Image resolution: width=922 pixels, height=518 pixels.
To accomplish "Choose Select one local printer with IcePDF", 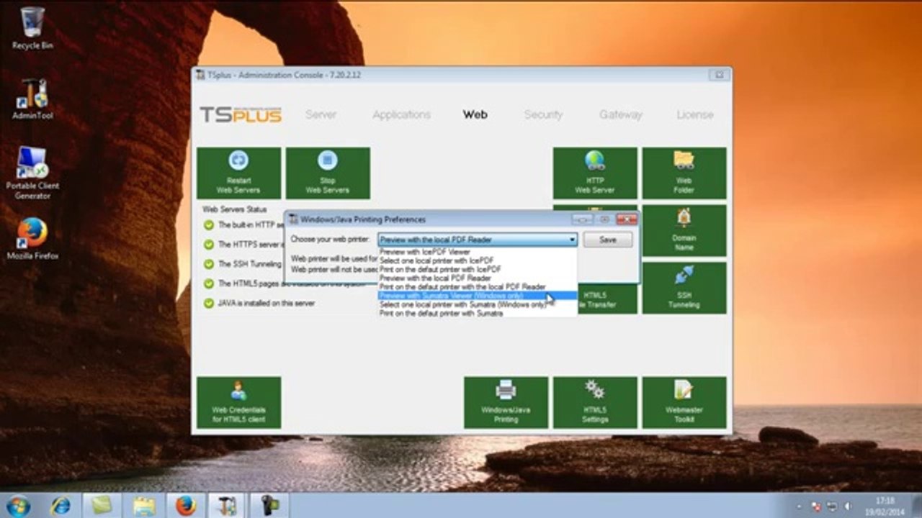I will (478, 260).
